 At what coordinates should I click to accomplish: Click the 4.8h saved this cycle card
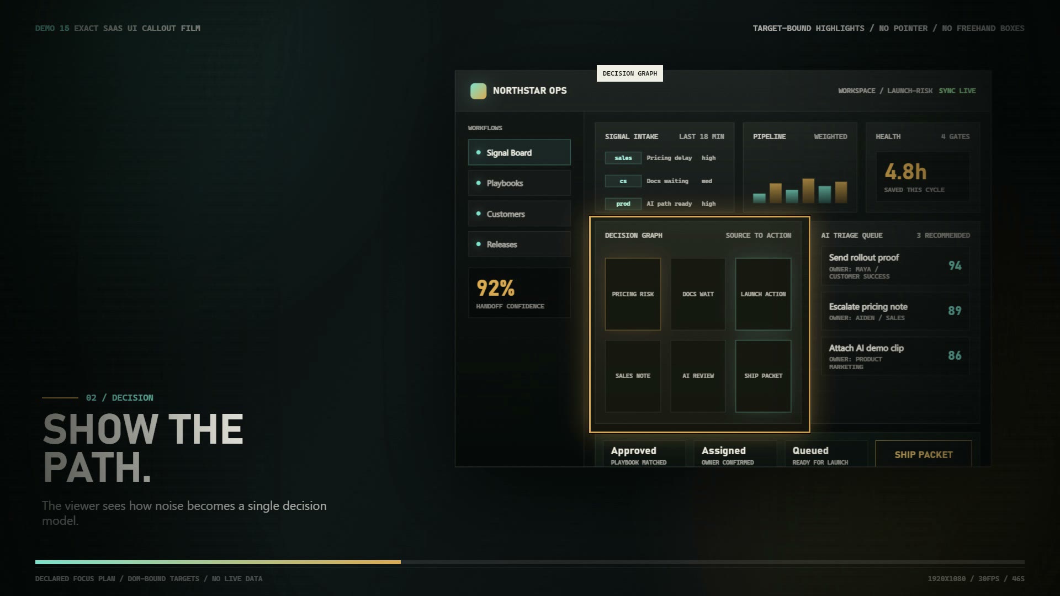[x=922, y=177]
